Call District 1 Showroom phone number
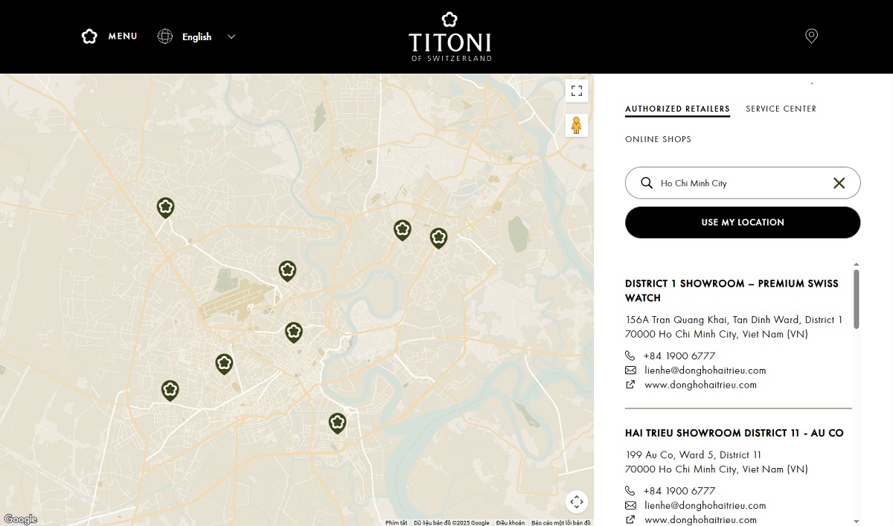 (x=679, y=356)
